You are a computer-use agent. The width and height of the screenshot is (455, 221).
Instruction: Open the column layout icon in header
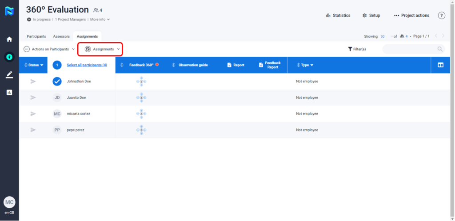[440, 65]
